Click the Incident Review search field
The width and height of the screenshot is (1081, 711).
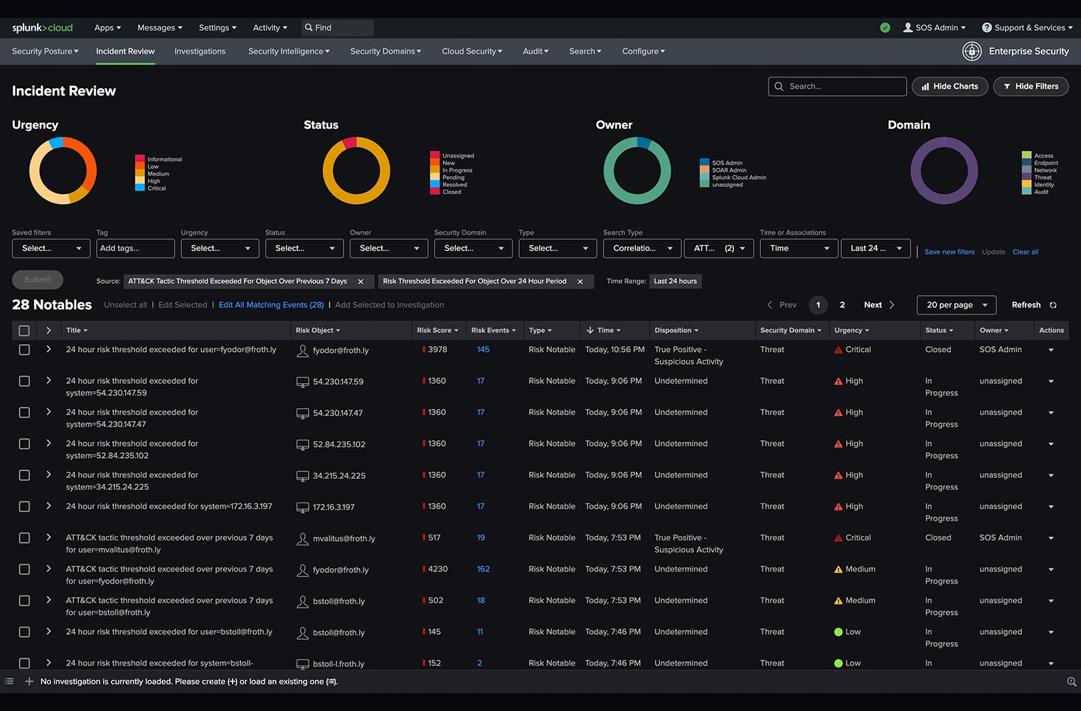point(837,87)
